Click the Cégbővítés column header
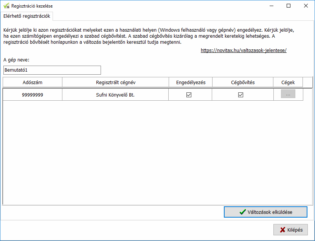The width and height of the screenshot is (315, 241). click(x=243, y=82)
